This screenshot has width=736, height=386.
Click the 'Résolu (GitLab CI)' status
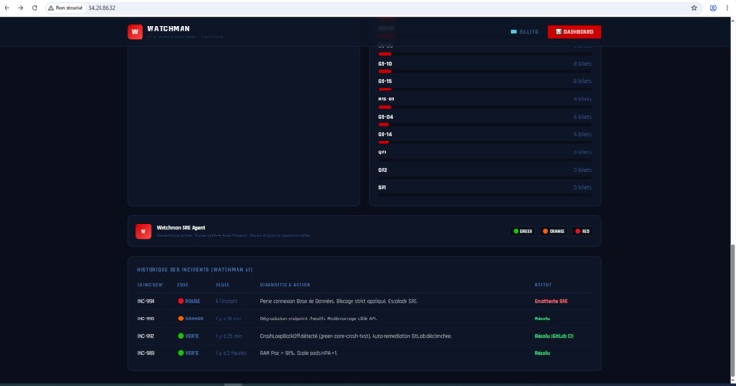554,336
